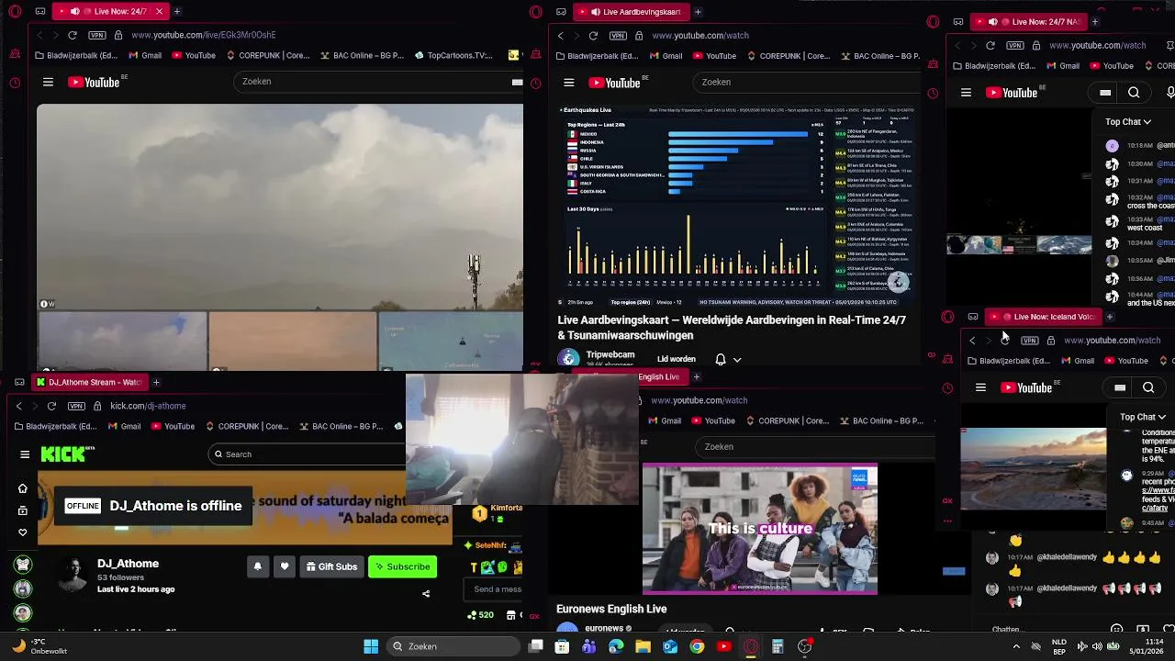Click YouTube logo in the top-left window
This screenshot has height=661, width=1175.
(94, 82)
